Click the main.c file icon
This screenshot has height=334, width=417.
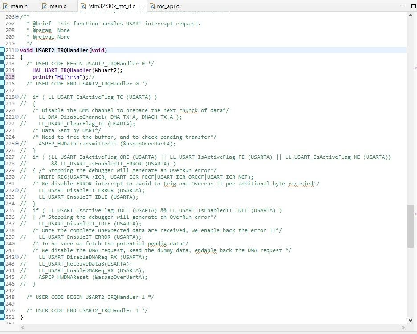coord(45,6)
